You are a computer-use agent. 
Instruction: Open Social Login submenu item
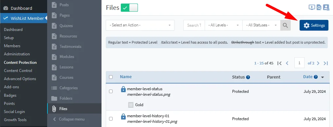pos(14,112)
